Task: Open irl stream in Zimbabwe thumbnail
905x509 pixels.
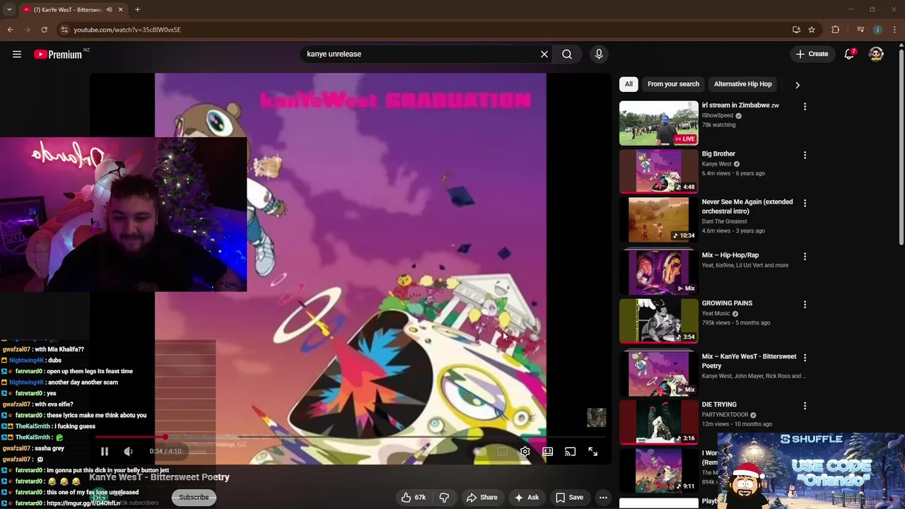Action: tap(658, 123)
